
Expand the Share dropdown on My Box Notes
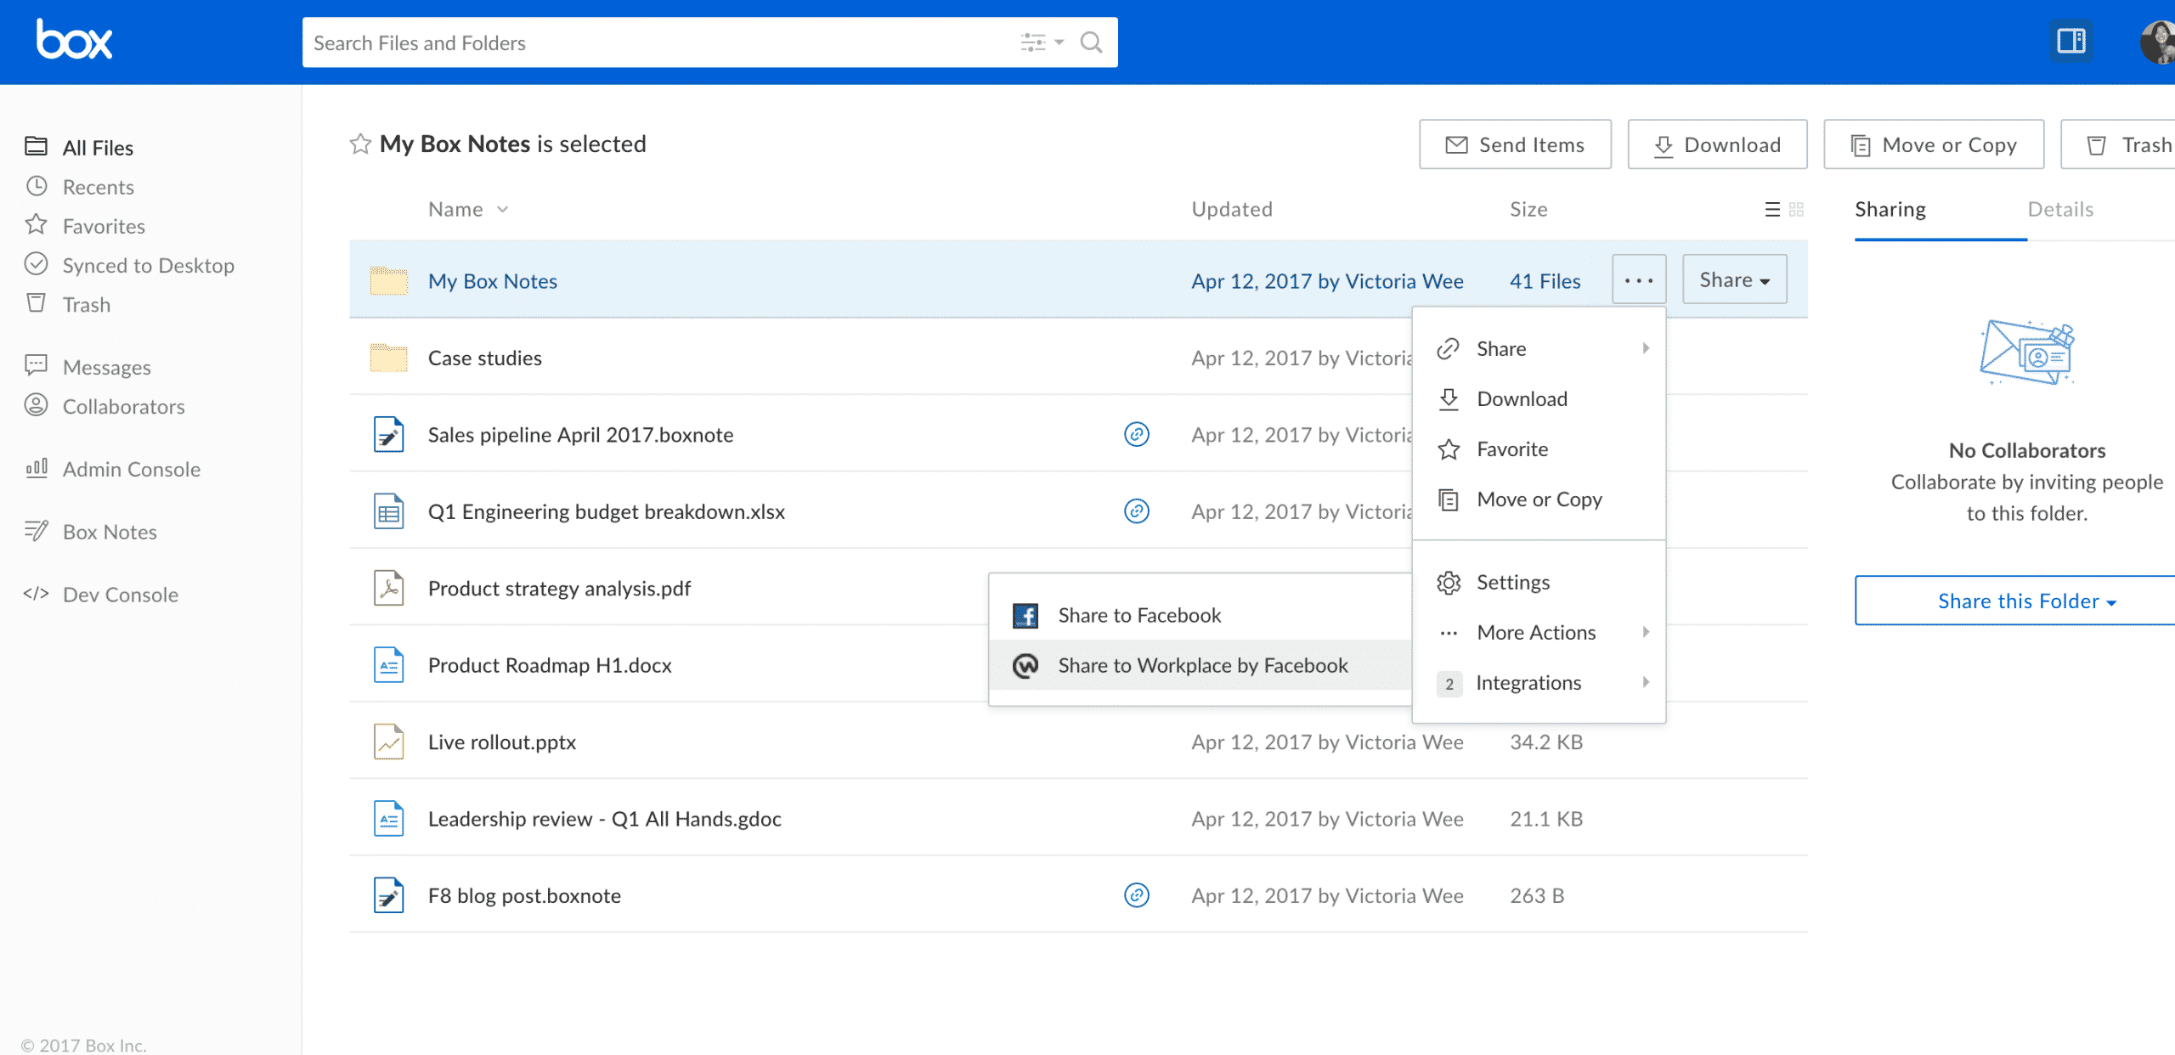(1734, 279)
